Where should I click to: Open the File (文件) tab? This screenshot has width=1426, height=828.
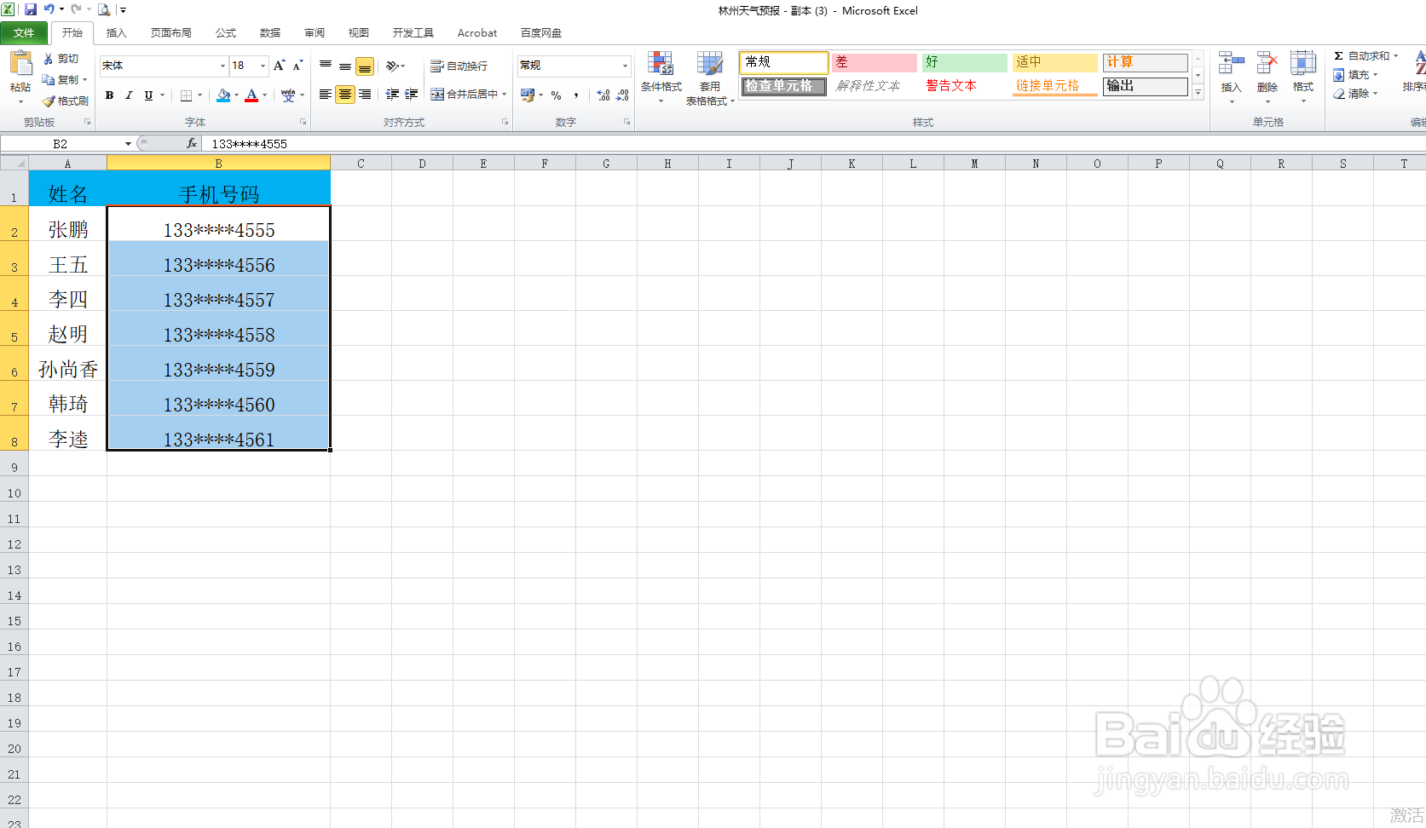pyautogui.click(x=24, y=33)
